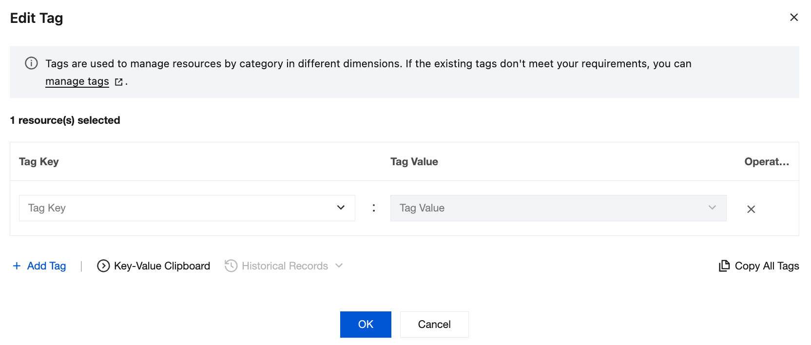811x345 pixels.
Task: Expand the Tag Value dropdown chevron
Action: pyautogui.click(x=712, y=208)
